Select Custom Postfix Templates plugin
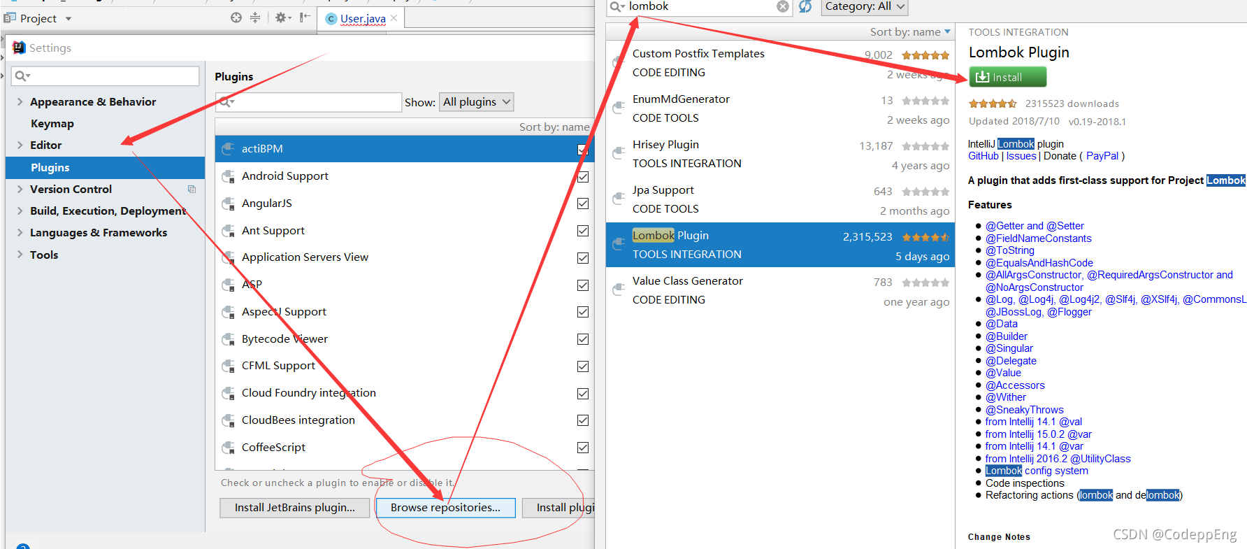Image resolution: width=1247 pixels, height=549 pixels. tap(780, 63)
